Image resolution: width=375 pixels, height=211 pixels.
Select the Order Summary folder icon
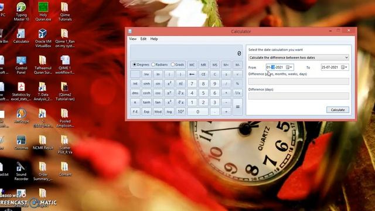[43, 171]
